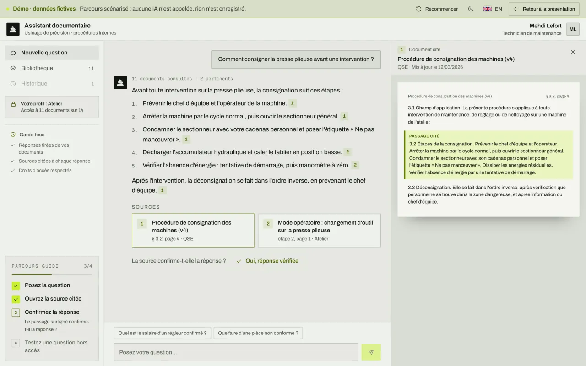
Task: Select step 4 'Testez une question hors accès'
Action: 52,346
